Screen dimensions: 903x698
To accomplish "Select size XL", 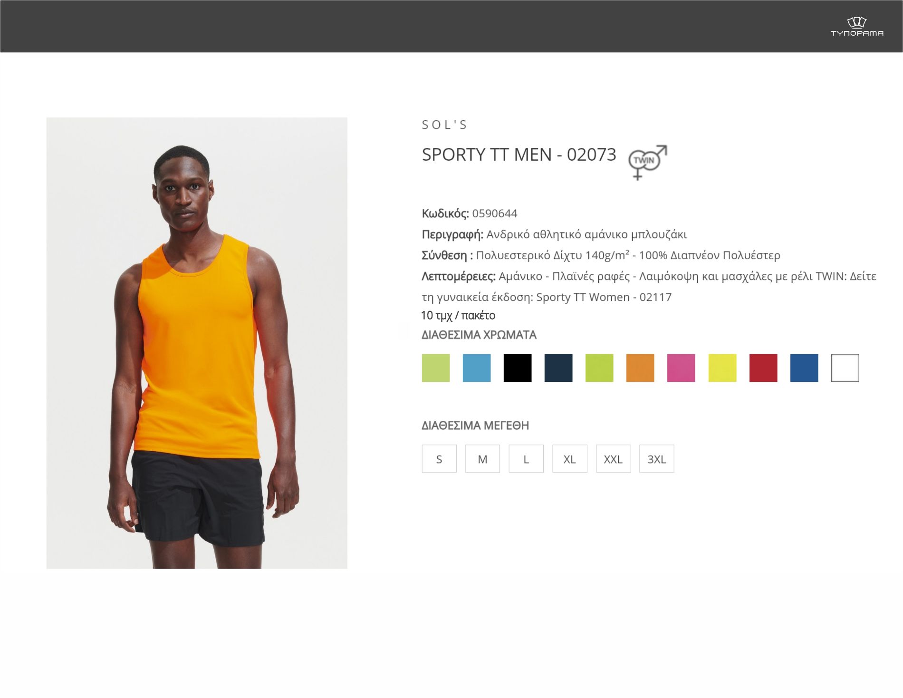I will tap(570, 459).
